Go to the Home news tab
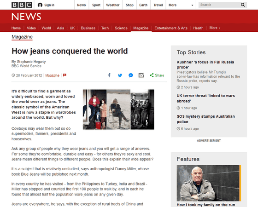 pyautogui.click(x=16, y=28)
